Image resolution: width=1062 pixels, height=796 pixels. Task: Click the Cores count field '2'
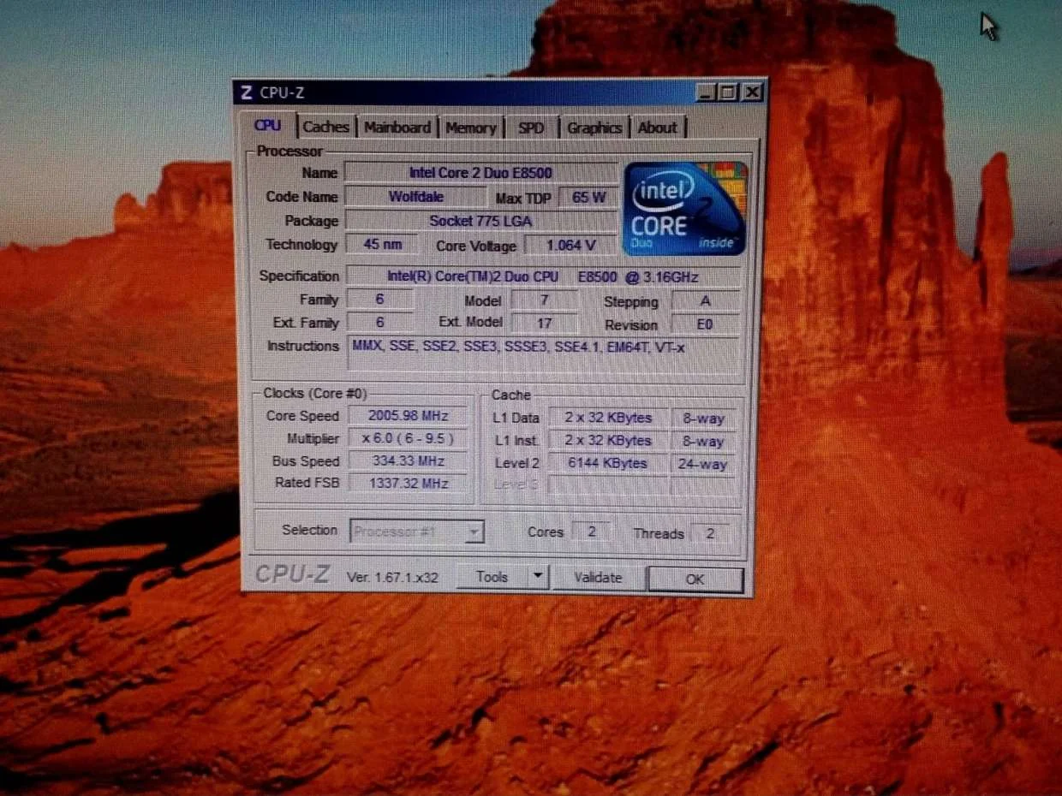tap(591, 532)
